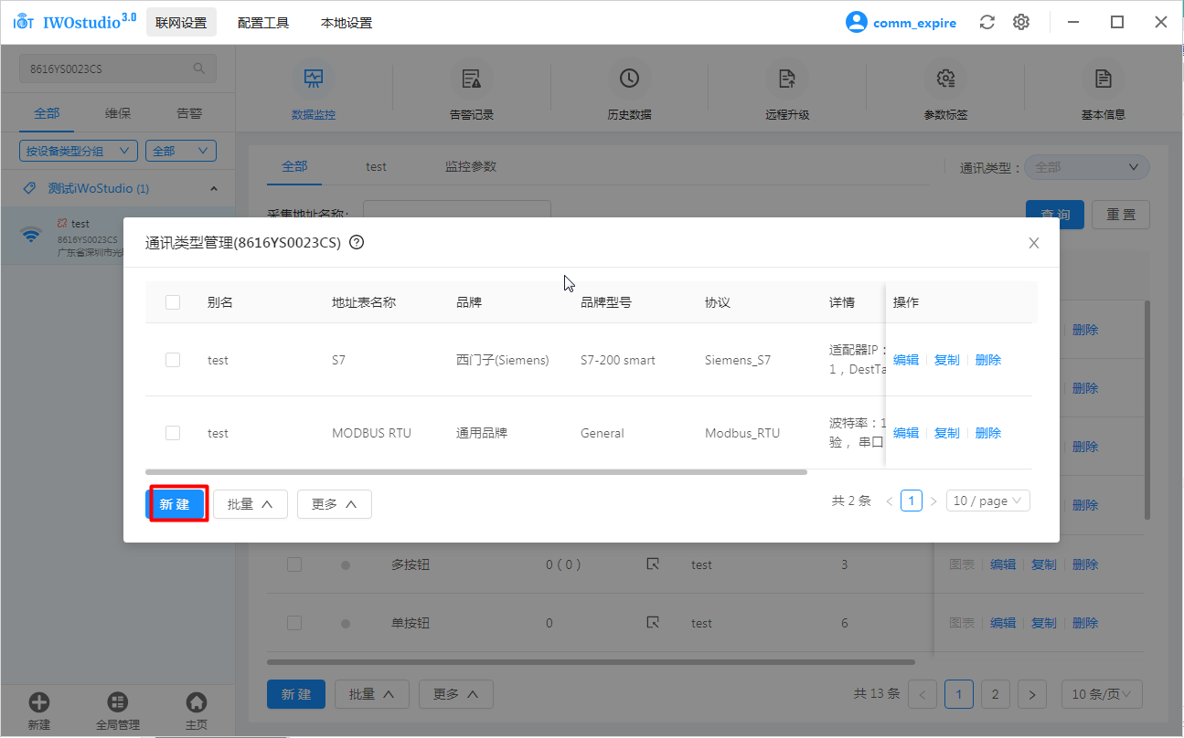Check the MODBUS RTU row checkbox

point(173,433)
